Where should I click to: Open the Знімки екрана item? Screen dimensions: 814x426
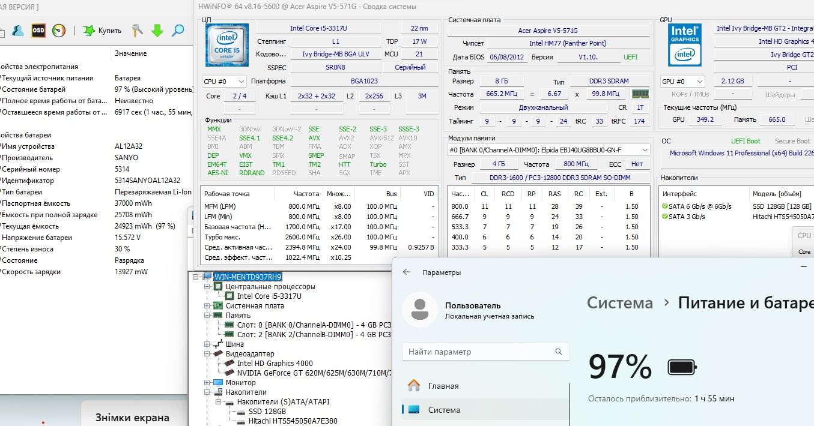point(132,418)
